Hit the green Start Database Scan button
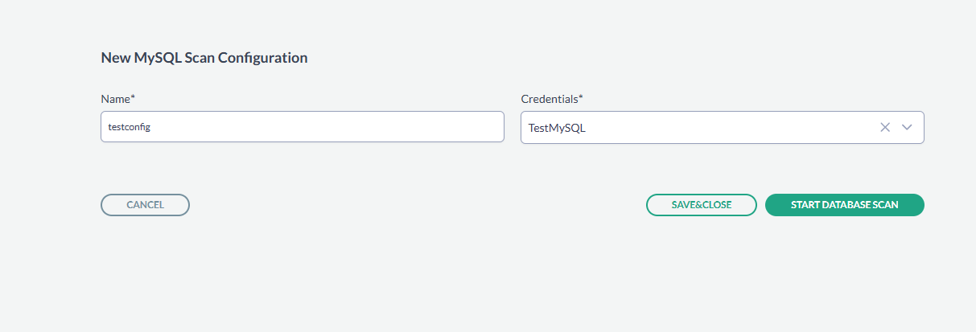Viewport: 976px width, 332px height. pos(844,205)
